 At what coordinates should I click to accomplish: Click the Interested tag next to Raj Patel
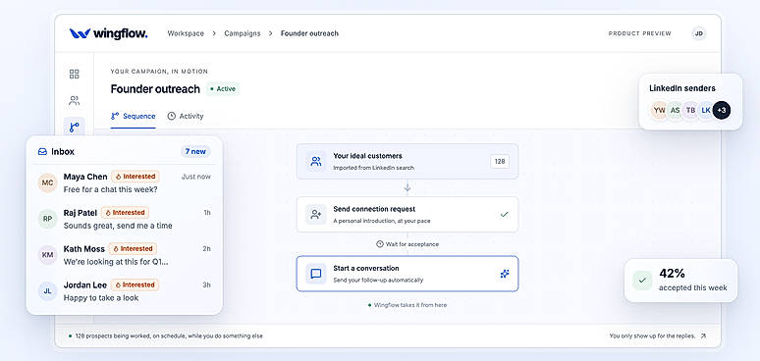(x=125, y=213)
